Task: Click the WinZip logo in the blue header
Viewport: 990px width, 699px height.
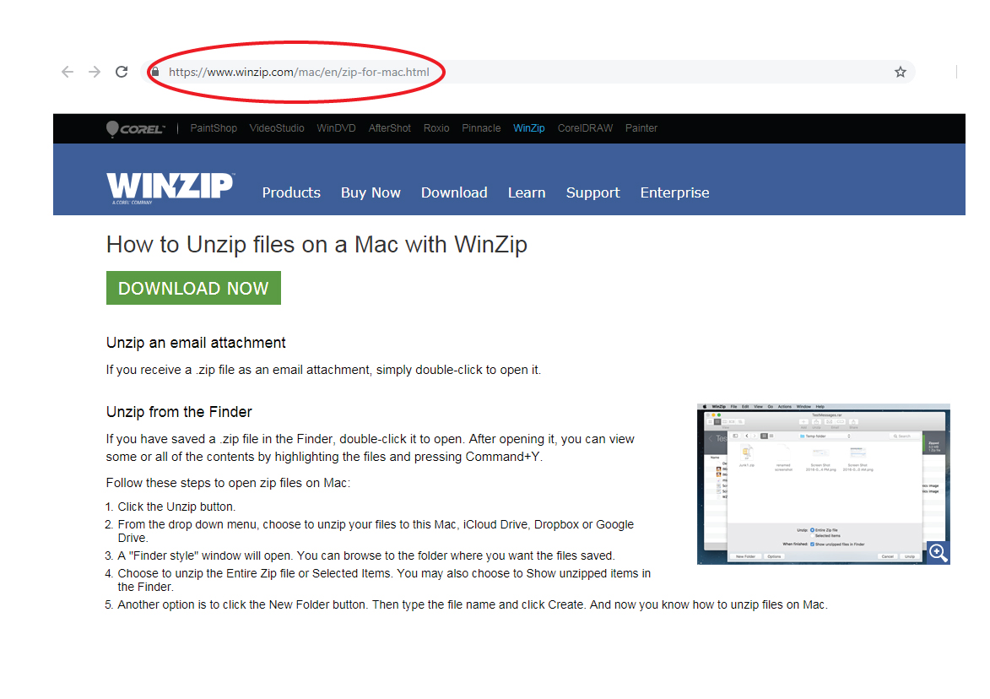Action: click(170, 188)
